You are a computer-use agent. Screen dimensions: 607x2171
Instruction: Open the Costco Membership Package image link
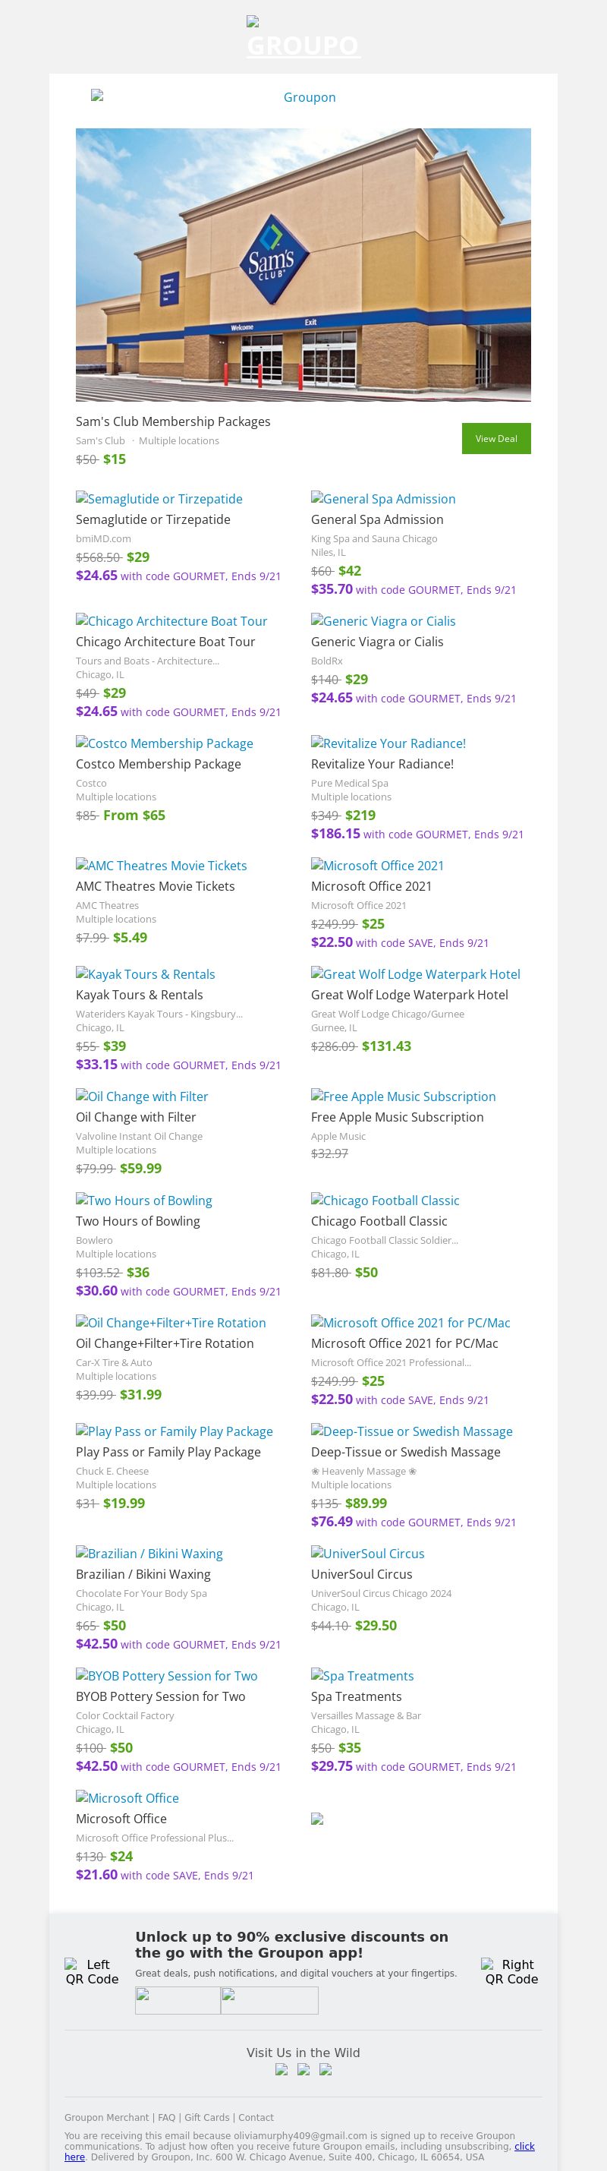pyautogui.click(x=164, y=743)
